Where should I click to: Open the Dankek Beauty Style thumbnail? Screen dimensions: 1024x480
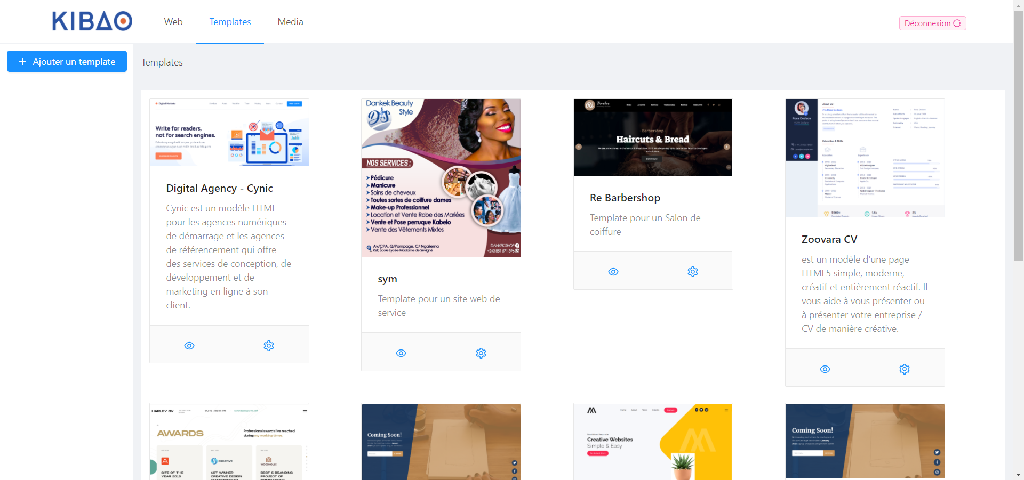pos(441,177)
